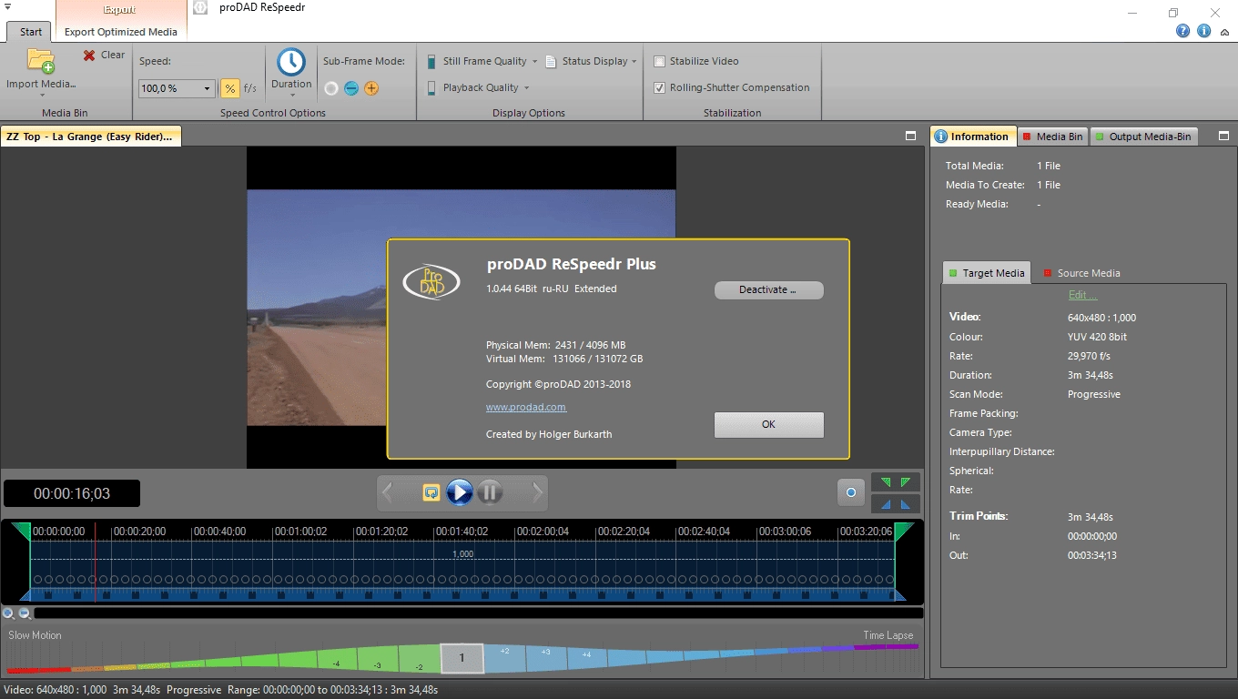Uncheck Rolling-Shutter Compensation
This screenshot has height=699, width=1238.
(x=660, y=87)
